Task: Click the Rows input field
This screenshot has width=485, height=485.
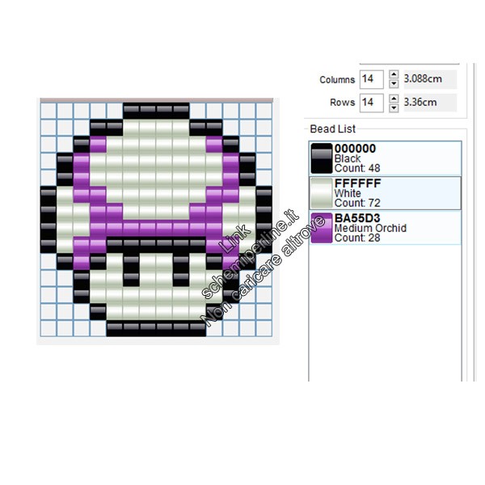Action: [x=372, y=103]
